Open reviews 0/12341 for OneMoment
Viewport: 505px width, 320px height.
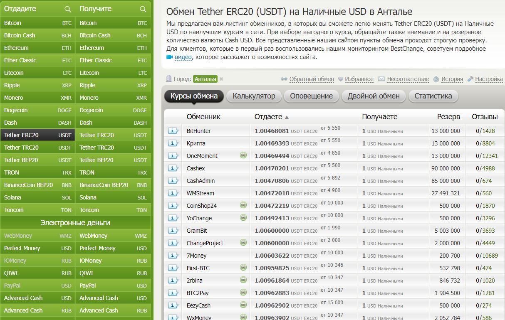[x=487, y=156]
